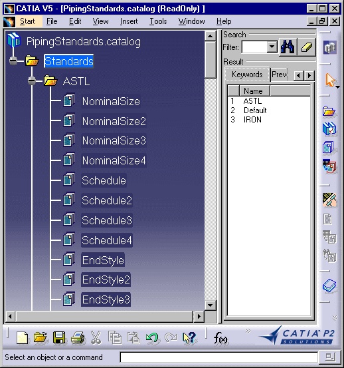Image resolution: width=344 pixels, height=368 pixels.
Task: Collapse the Standards chapter node
Action: coord(13,61)
